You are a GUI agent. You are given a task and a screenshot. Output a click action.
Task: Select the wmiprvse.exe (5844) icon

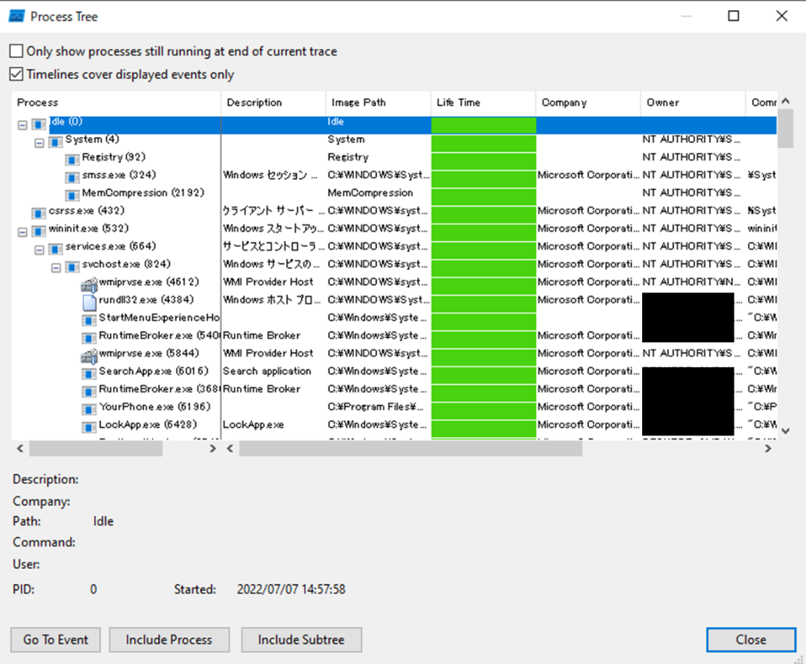click(x=89, y=354)
